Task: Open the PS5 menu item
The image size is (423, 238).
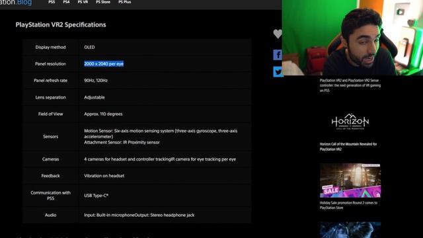Action: (x=52, y=2)
